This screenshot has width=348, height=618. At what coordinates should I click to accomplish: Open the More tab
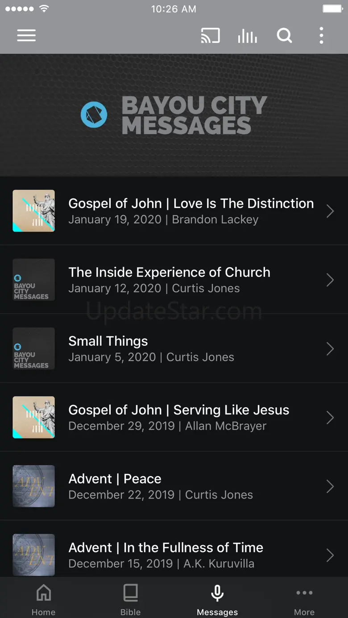click(304, 599)
